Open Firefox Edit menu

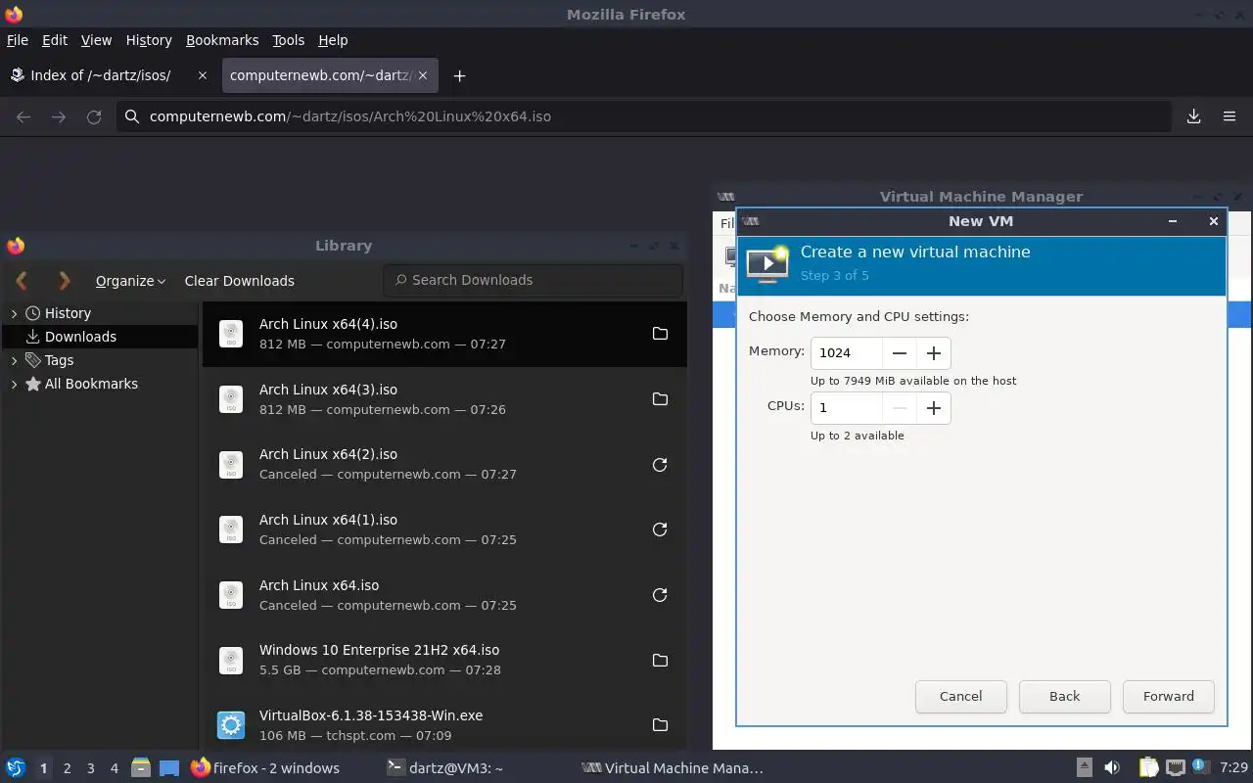click(x=55, y=40)
